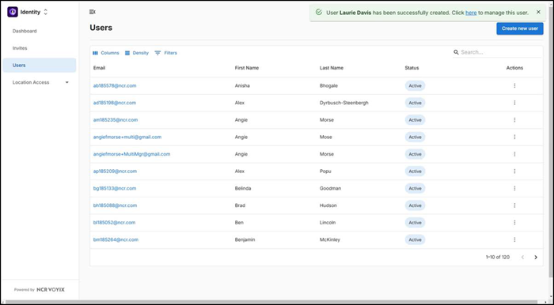Viewport: 554px width, 305px height.
Task: Select Users in the sidebar
Action: (40, 66)
